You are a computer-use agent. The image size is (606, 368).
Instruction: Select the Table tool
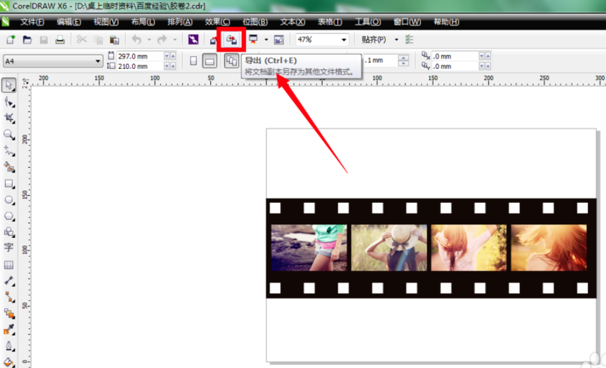(8, 265)
